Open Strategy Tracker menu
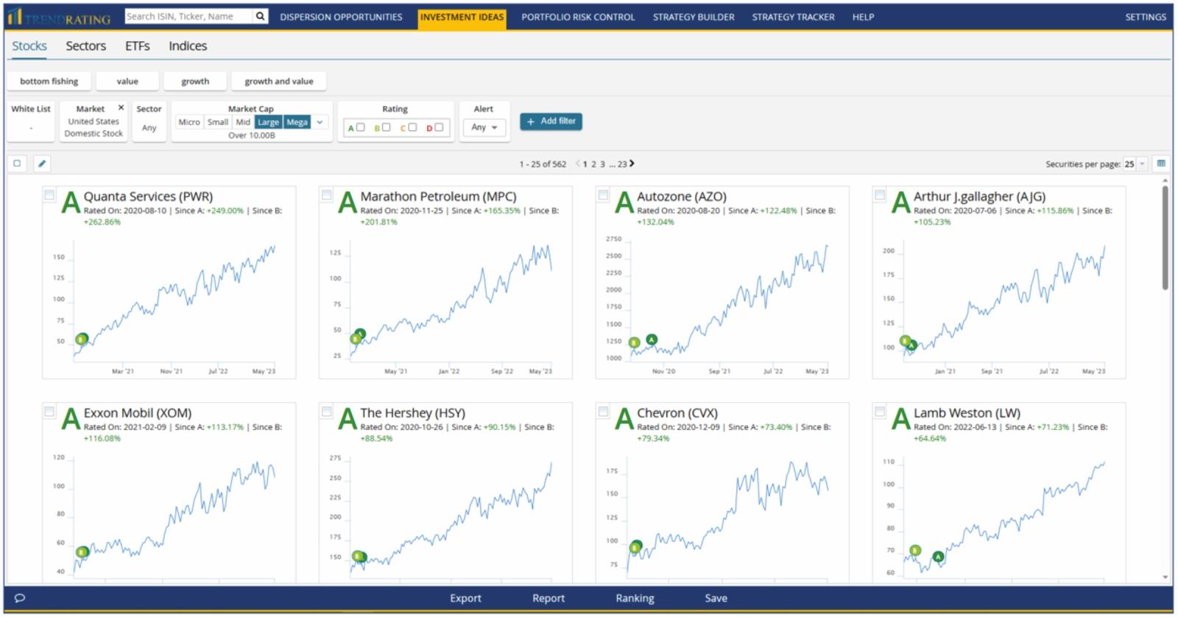This screenshot has width=1178, height=617. (793, 17)
